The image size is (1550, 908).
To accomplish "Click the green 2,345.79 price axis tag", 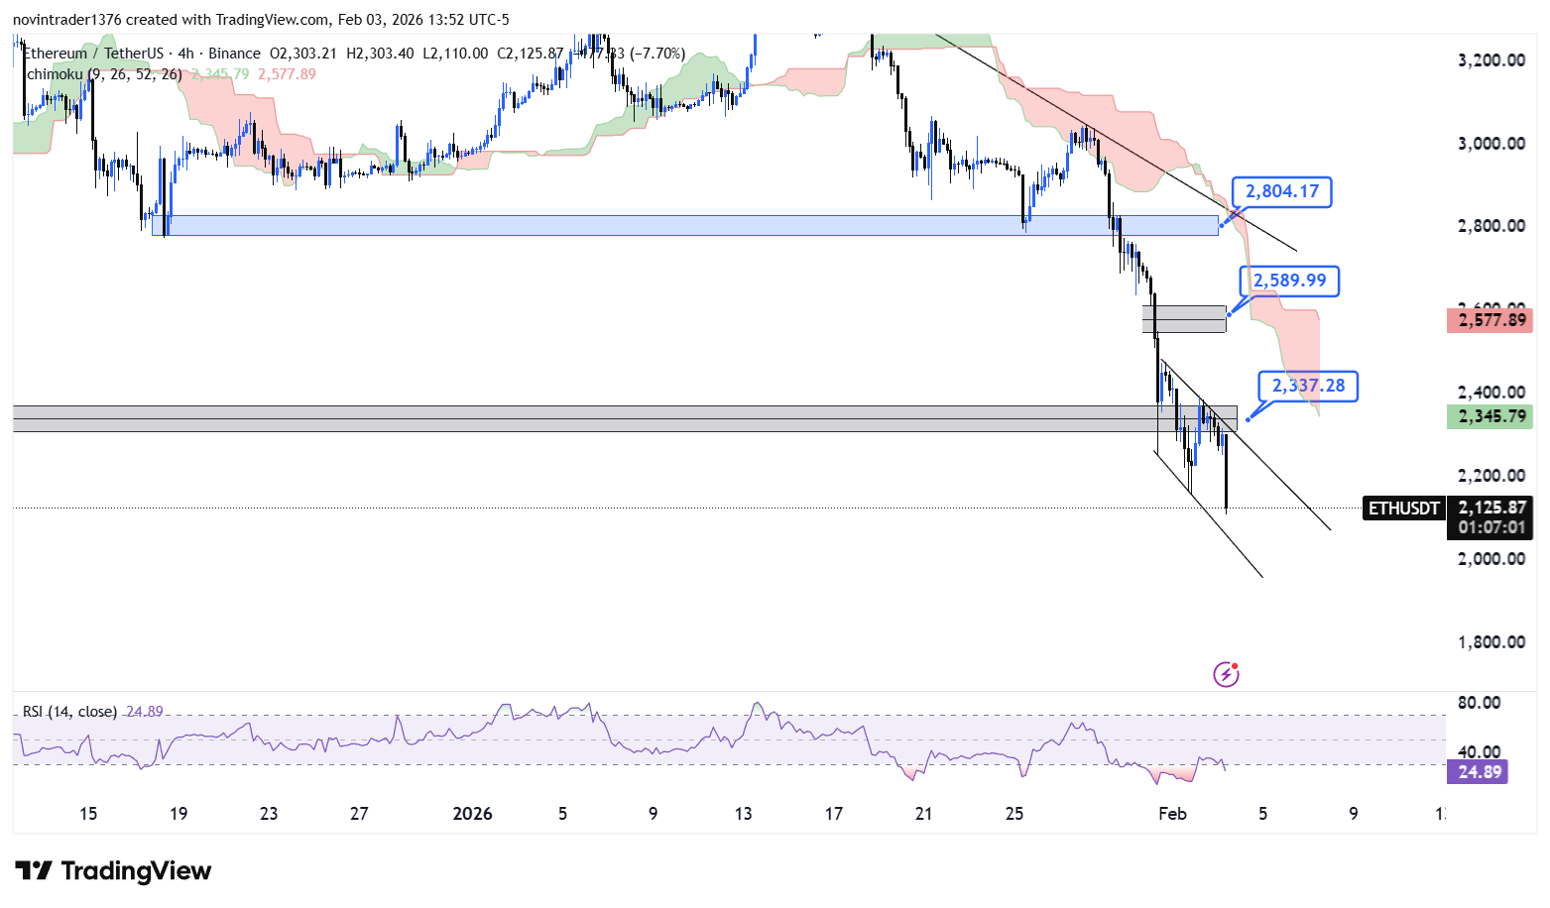I will 1490,416.
